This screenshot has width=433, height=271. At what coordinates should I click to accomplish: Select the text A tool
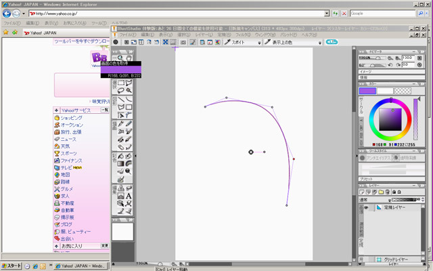pyautogui.click(x=129, y=196)
